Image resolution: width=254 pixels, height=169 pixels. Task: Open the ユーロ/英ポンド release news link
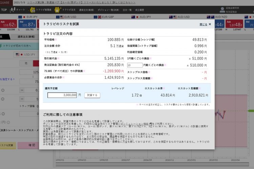coord(81,3)
